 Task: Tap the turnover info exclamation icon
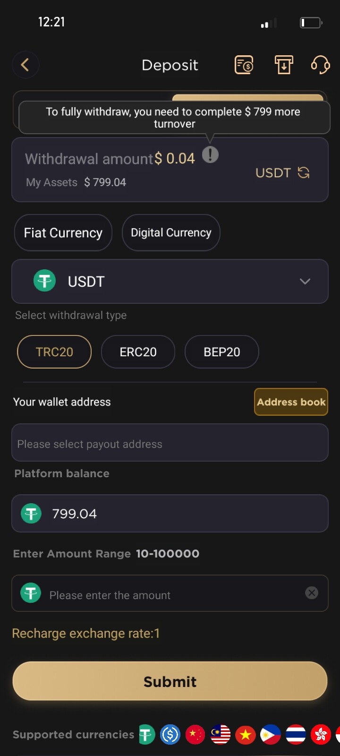coord(210,154)
